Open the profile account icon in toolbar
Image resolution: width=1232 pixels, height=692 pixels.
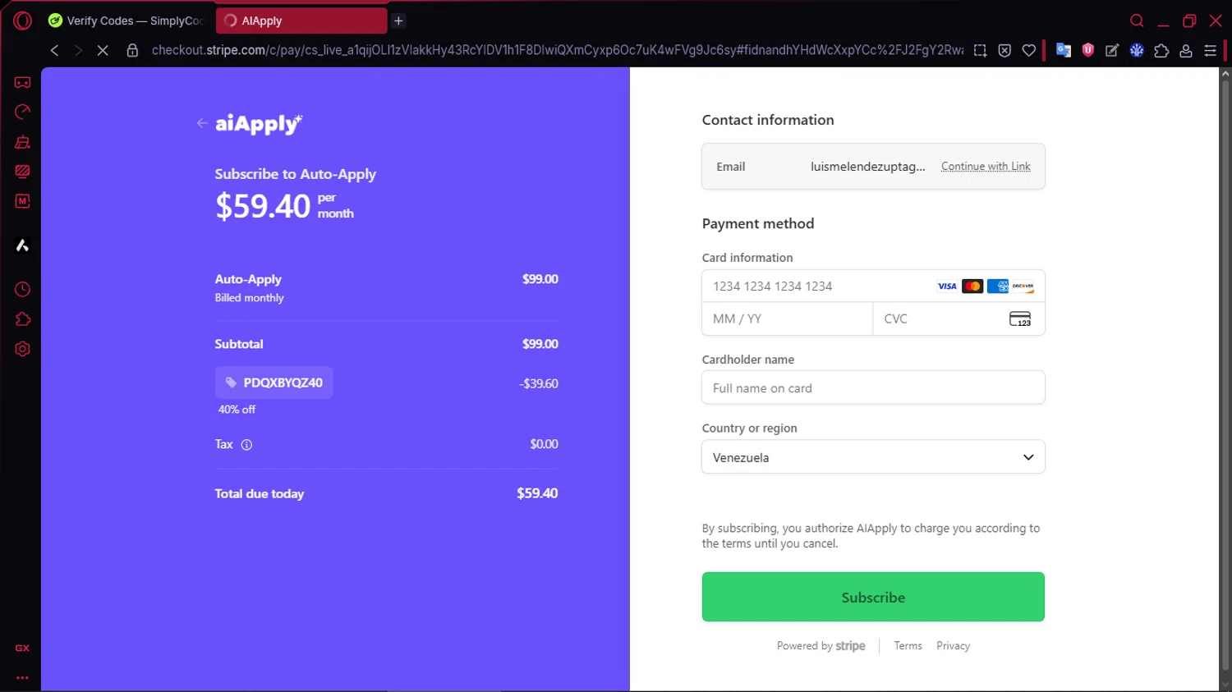(x=1186, y=50)
